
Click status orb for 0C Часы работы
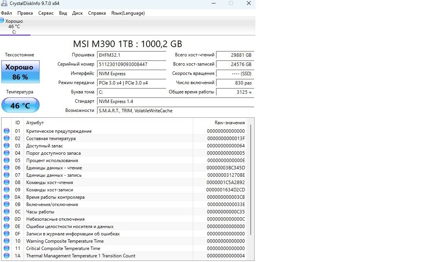pos(7,212)
